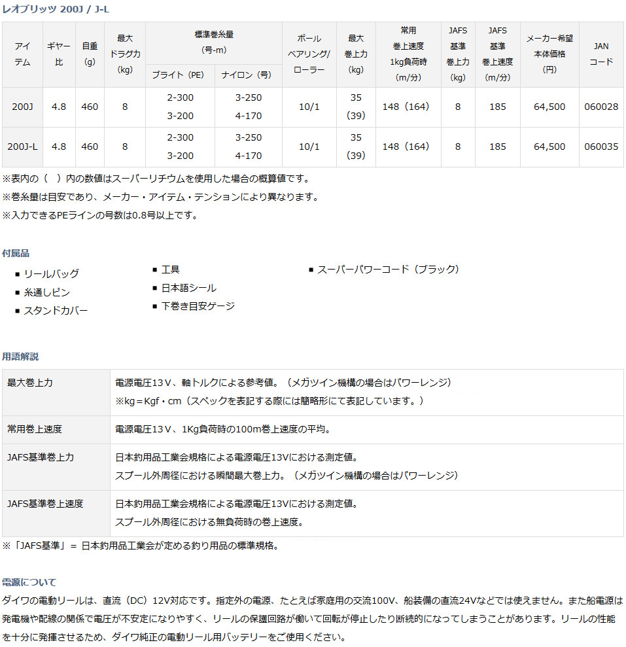This screenshot has height=647, width=626.
Task: Click the ナイロン (号) sub-header
Action: pos(249,75)
